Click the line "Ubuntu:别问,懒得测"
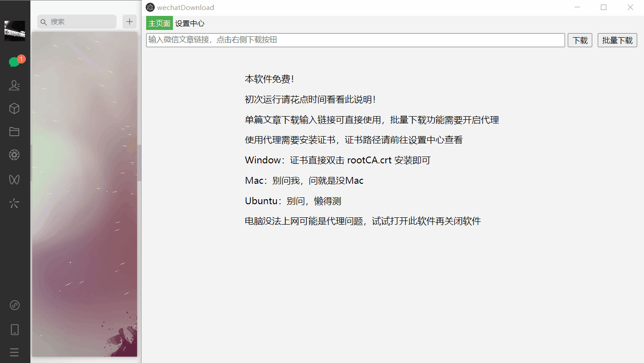 point(293,201)
